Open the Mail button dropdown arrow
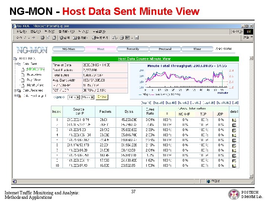Screen dimensions: 268x201 pyautogui.click(x=117, y=38)
